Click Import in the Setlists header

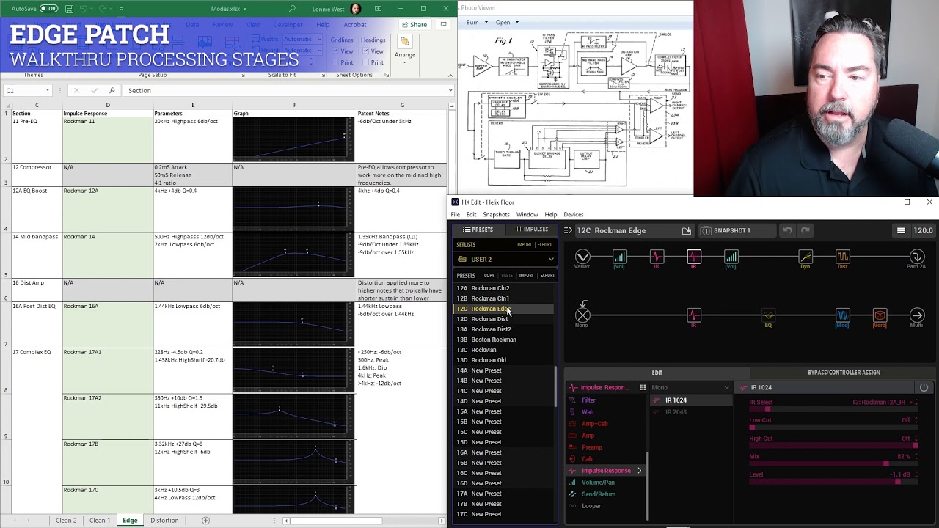click(x=525, y=245)
